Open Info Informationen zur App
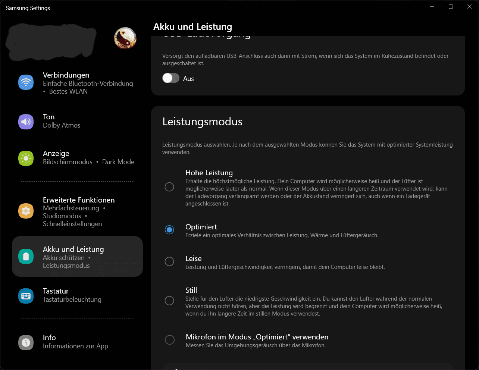The height and width of the screenshot is (370, 479). (75, 342)
